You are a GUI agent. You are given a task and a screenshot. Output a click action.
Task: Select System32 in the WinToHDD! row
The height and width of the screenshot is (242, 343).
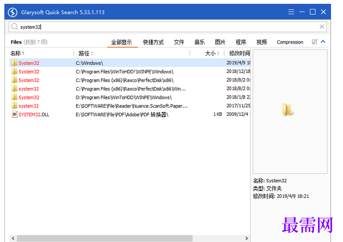(x=29, y=72)
